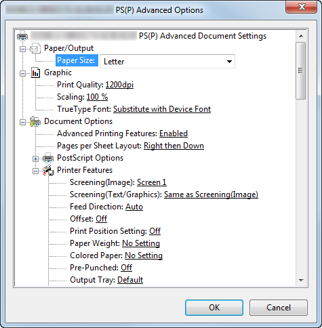This screenshot has width=322, height=328.
Task: Open the Paper Size Letter dropdown
Action: click(167, 61)
